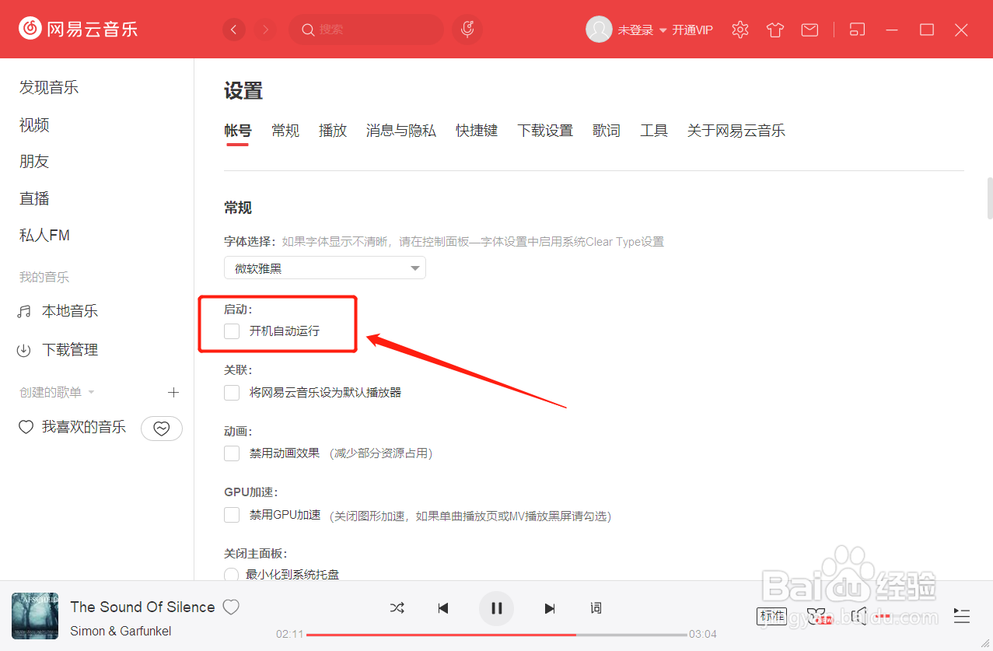This screenshot has height=651, width=993.
Task: Switch to the 下载设置 settings tab
Action: point(545,130)
